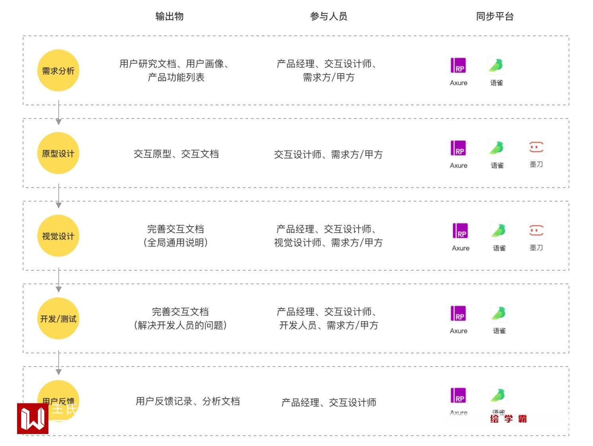Select the 原型设计 yellow circle
This screenshot has height=446, width=593.
(x=58, y=153)
